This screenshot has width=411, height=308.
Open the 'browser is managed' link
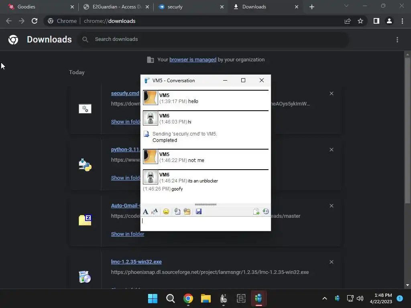193,60
